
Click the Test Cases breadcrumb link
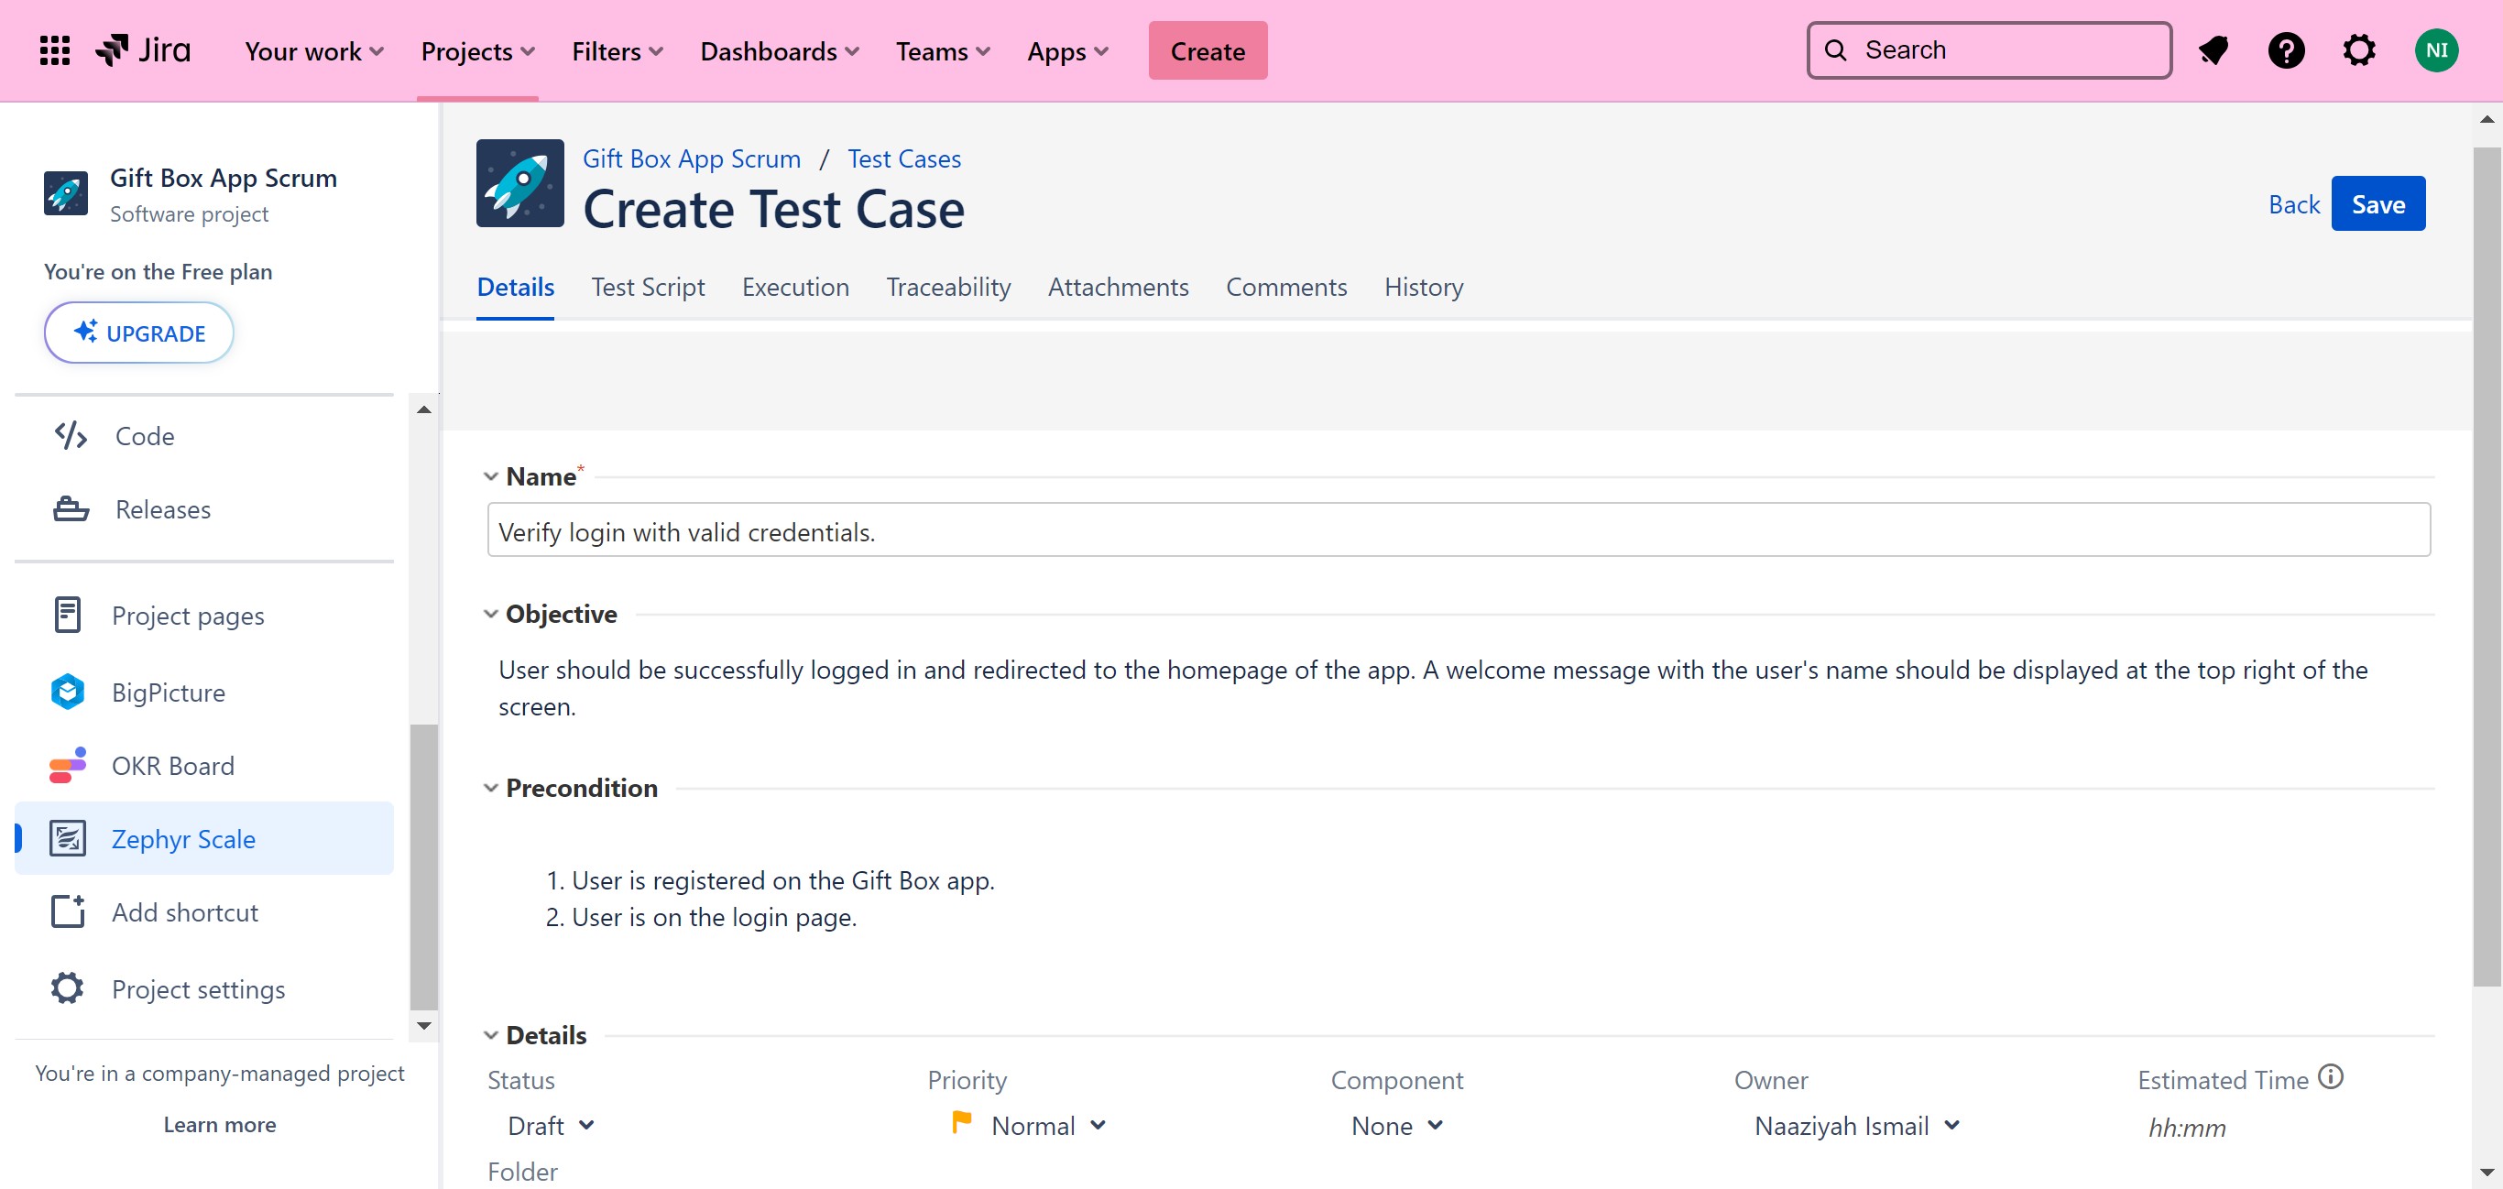[902, 158]
